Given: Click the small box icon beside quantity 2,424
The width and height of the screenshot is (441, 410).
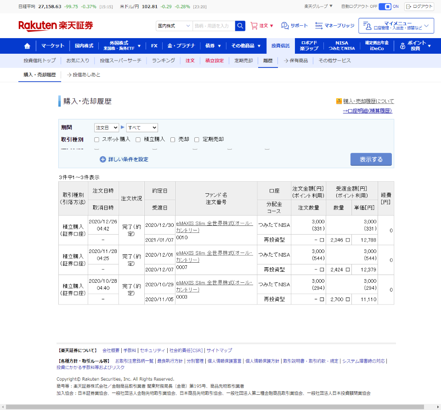Looking at the screenshot, I should point(348,270).
